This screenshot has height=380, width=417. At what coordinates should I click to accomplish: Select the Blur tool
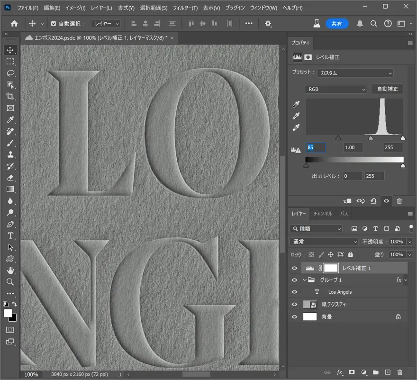click(10, 201)
